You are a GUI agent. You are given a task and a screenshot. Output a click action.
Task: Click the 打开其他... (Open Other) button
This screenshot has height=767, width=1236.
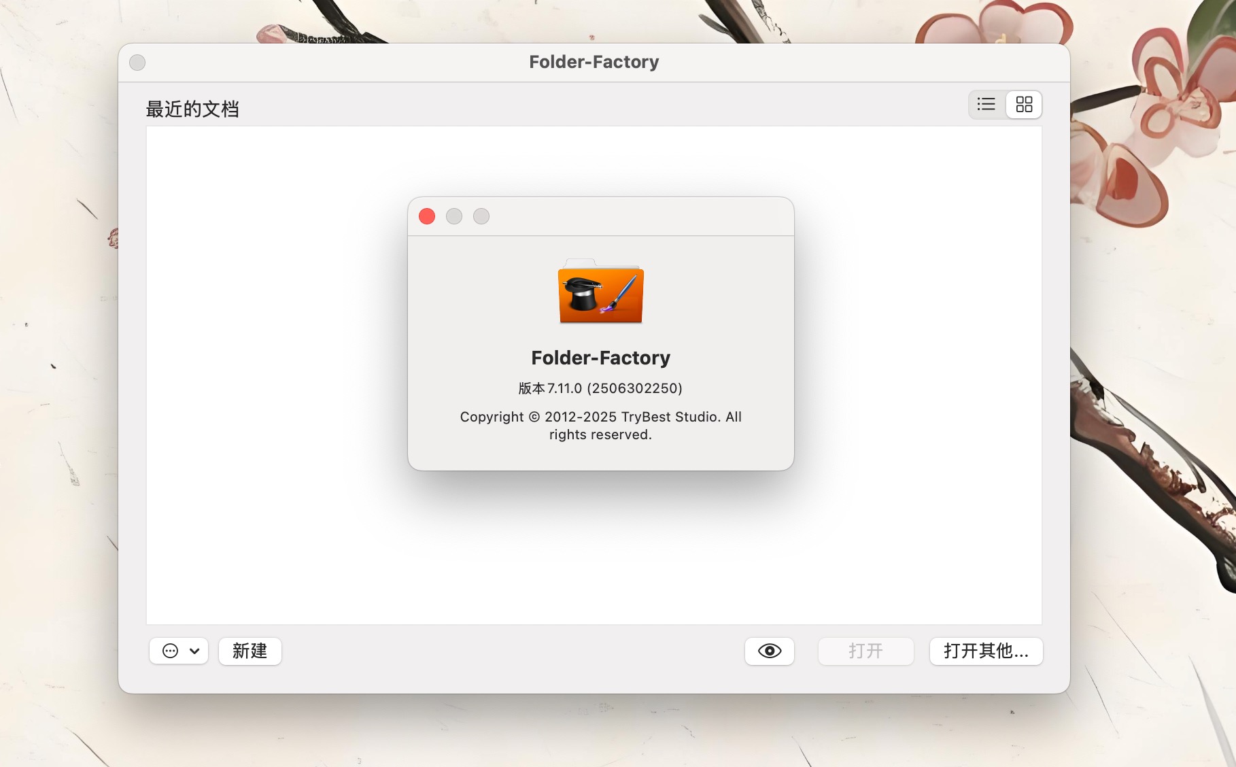click(986, 651)
